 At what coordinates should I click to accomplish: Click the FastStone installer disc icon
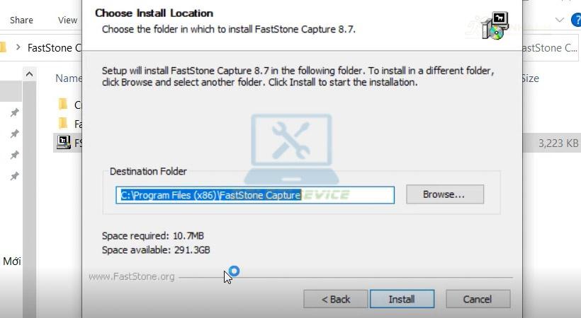coord(495,25)
